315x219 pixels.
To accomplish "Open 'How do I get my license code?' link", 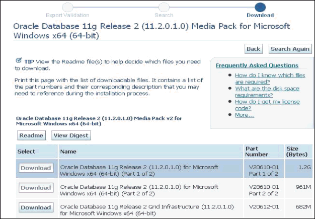I will pos(267,105).
